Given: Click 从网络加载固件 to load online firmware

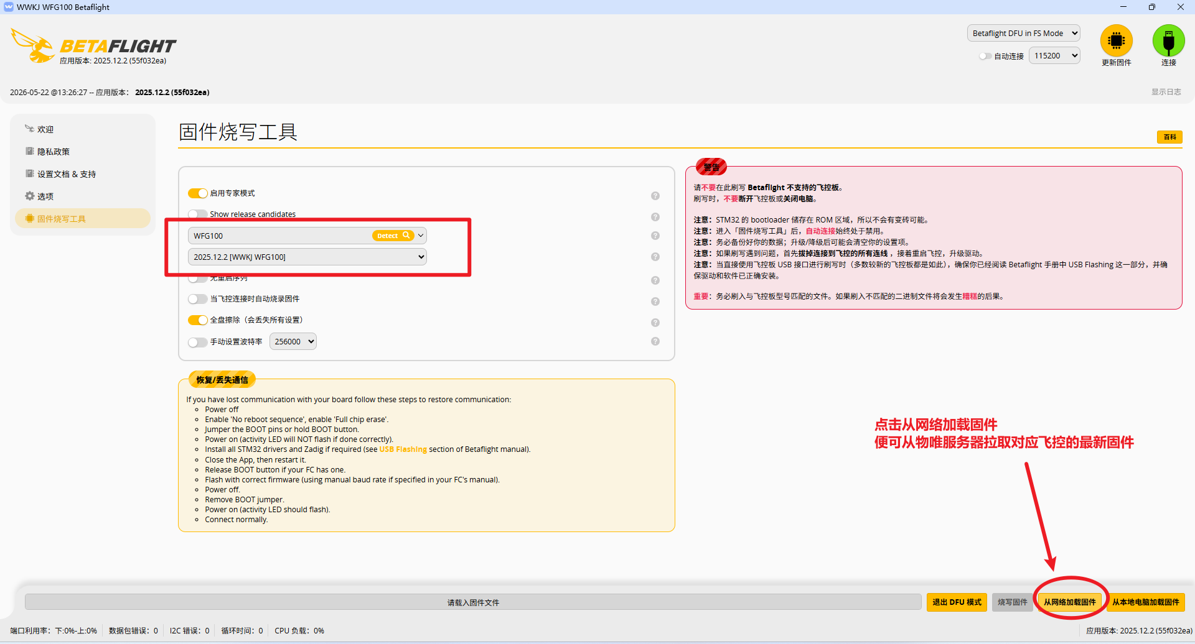Looking at the screenshot, I should (x=1070, y=602).
